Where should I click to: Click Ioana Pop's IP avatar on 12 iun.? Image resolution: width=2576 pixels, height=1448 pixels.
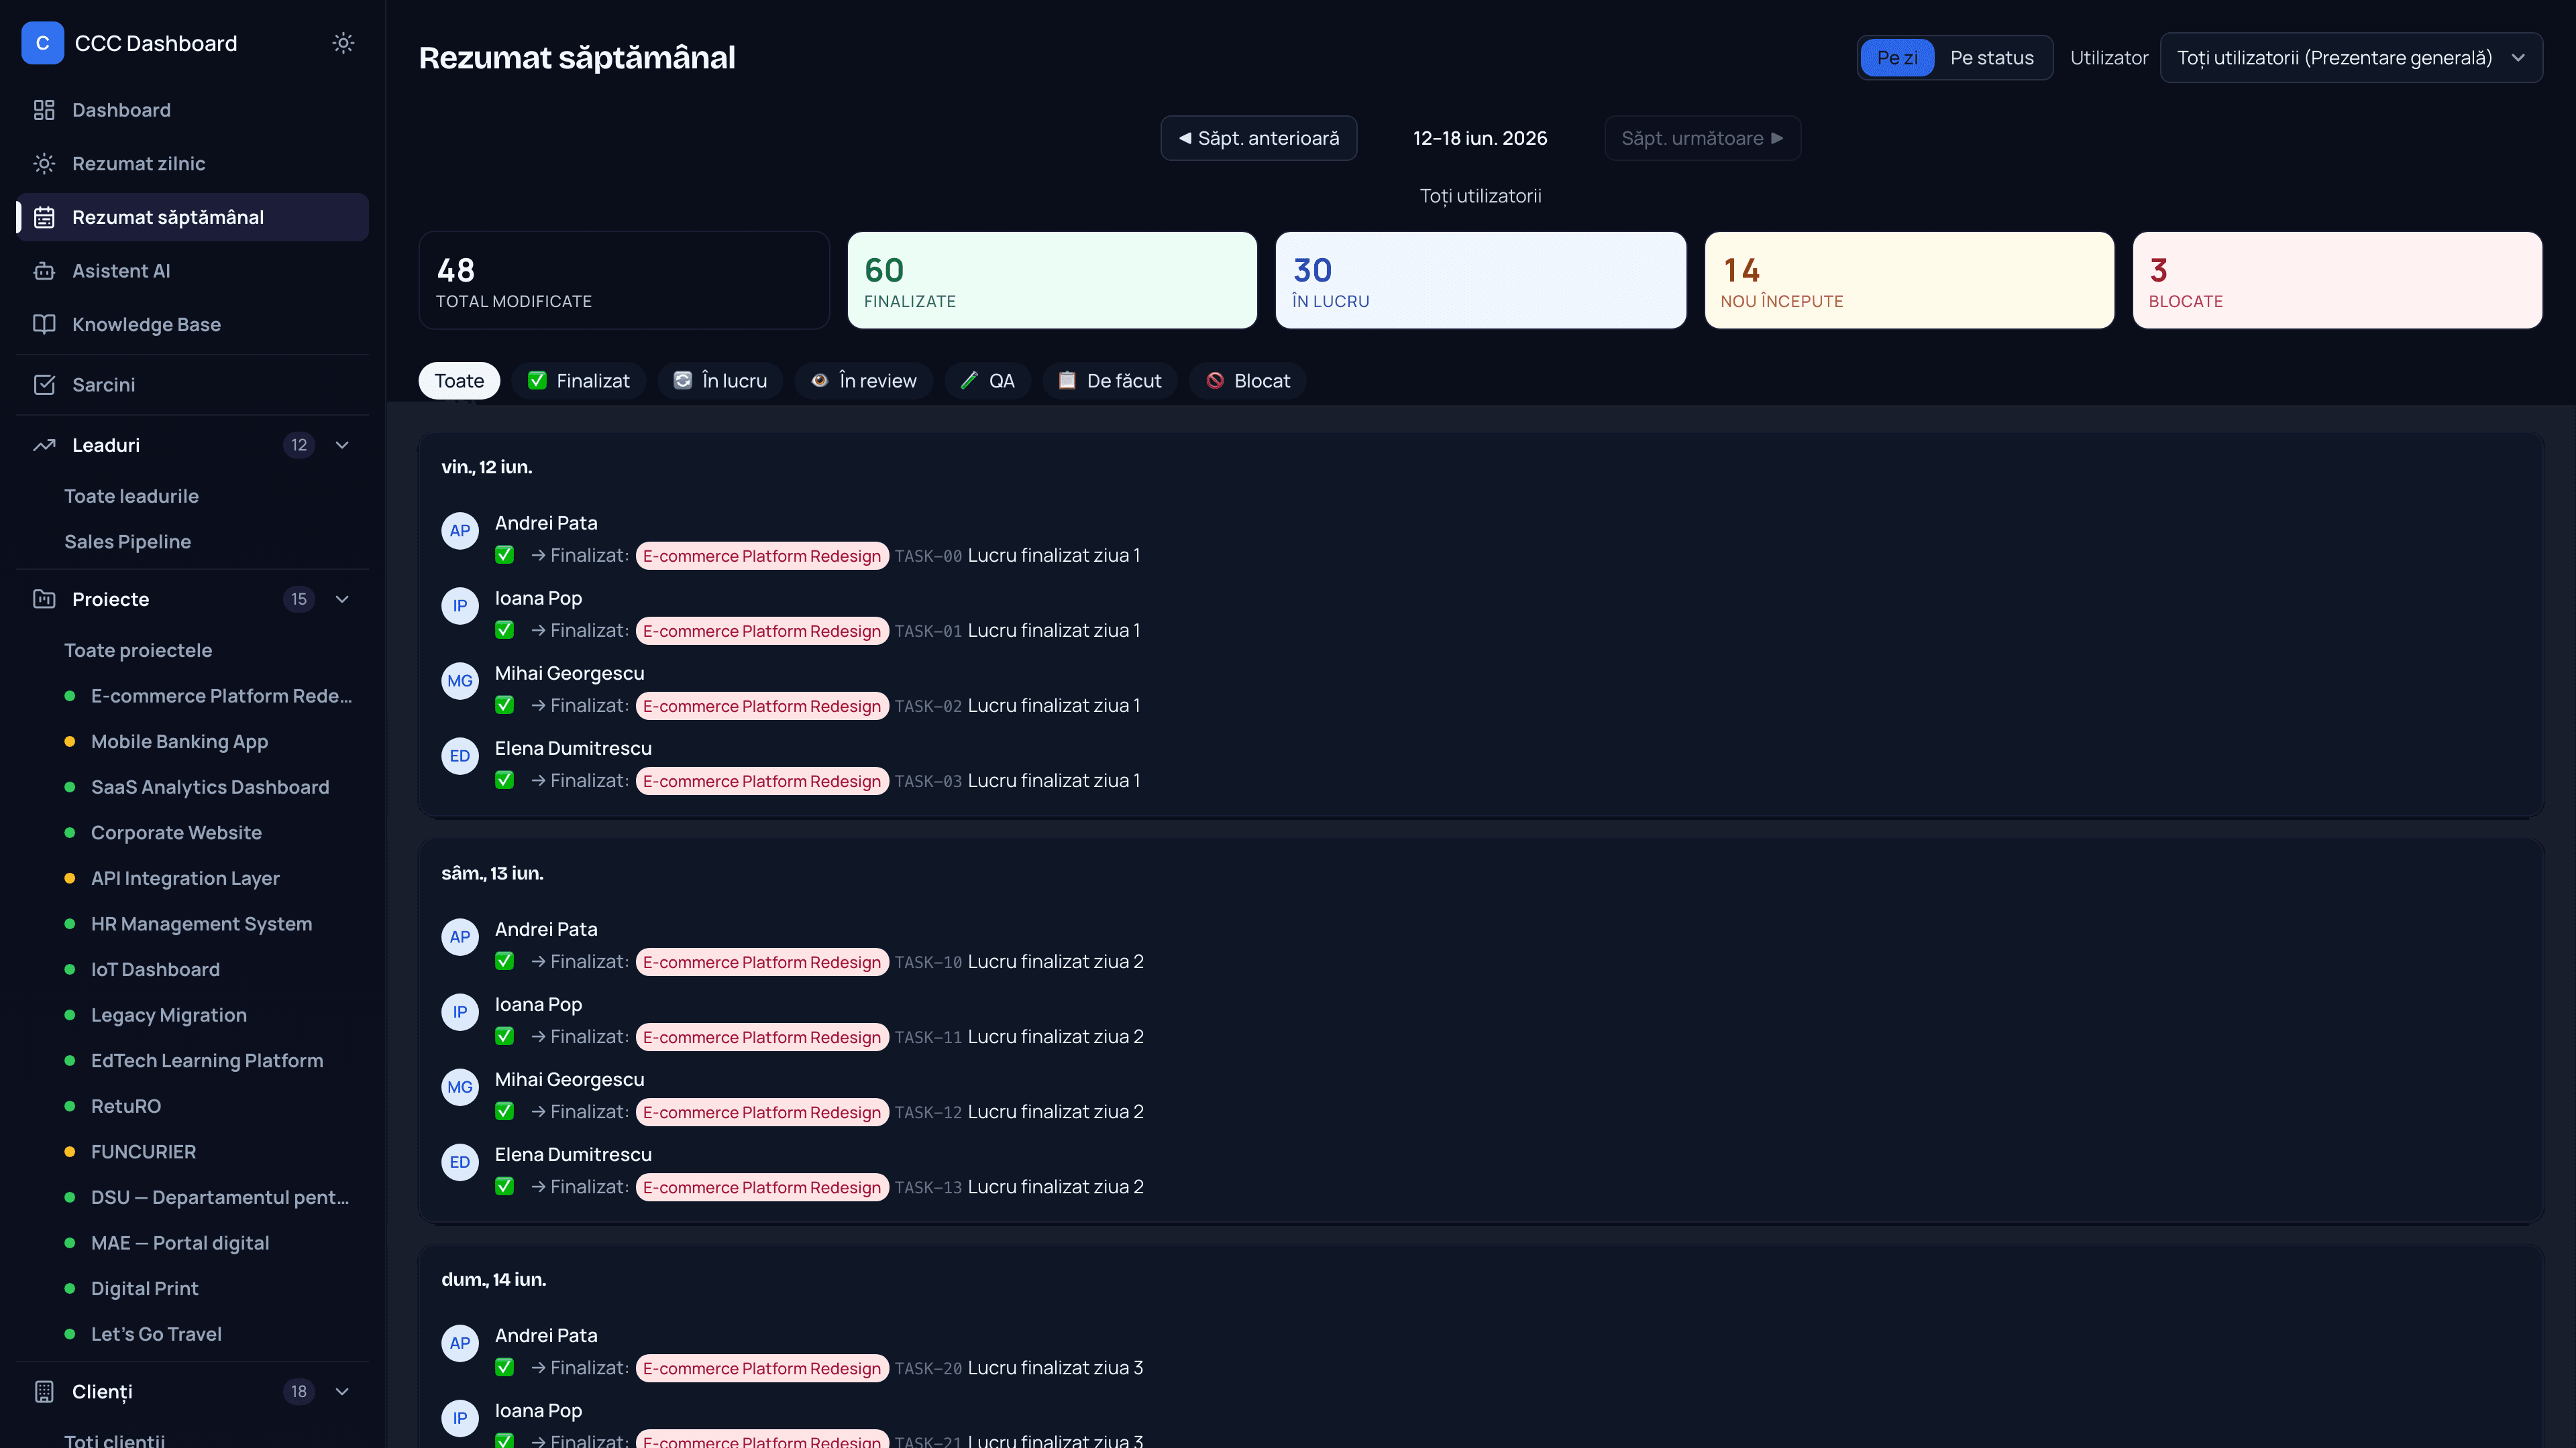pos(460,605)
